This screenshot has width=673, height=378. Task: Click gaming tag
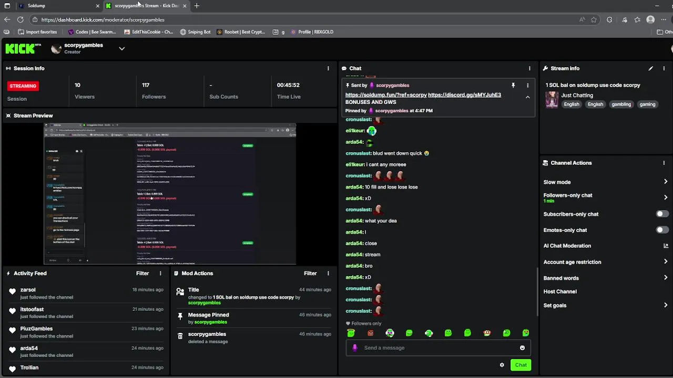coord(647,104)
